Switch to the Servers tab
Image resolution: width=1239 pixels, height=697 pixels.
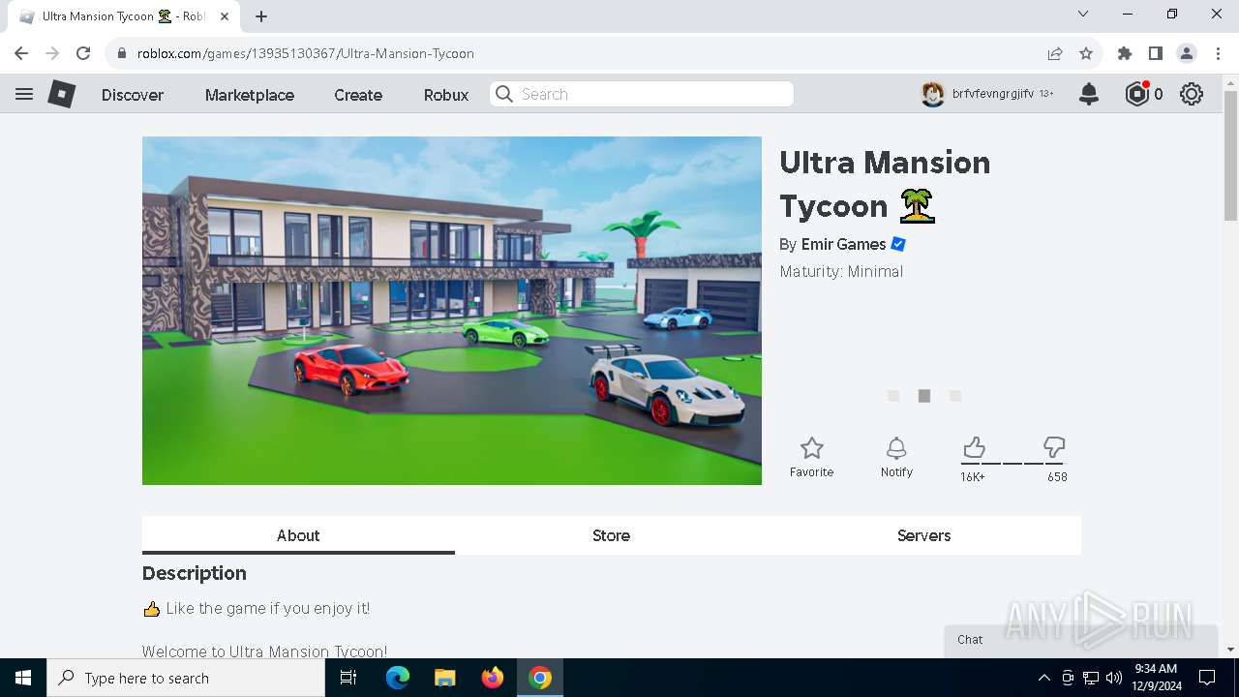pos(923,535)
